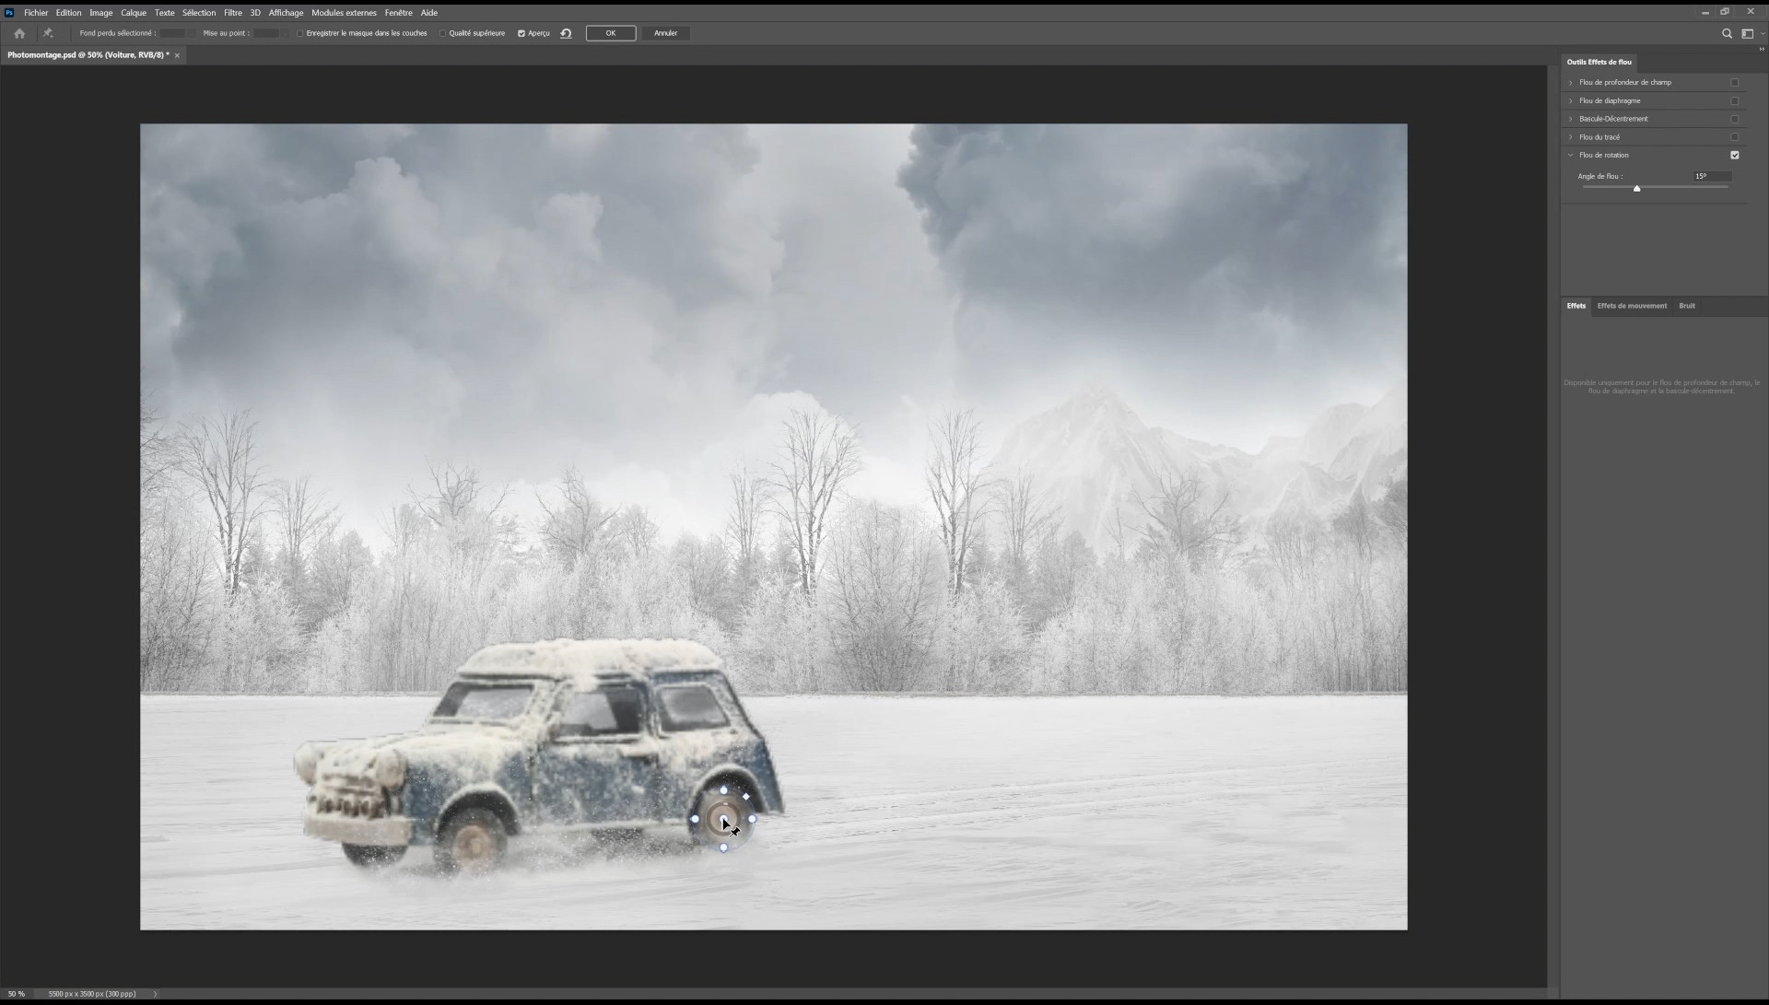1769x1005 pixels.
Task: Open the Sélection menu
Action: point(199,13)
